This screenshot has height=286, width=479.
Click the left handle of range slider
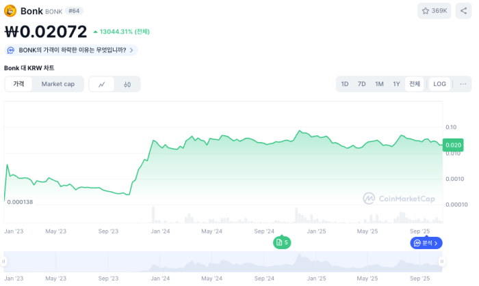(x=5, y=261)
